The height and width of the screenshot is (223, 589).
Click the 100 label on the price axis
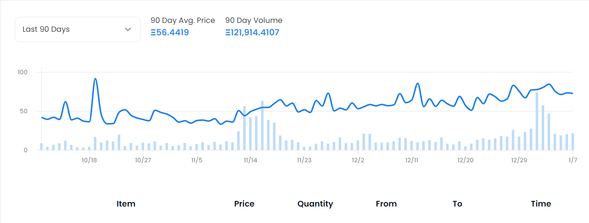23,72
